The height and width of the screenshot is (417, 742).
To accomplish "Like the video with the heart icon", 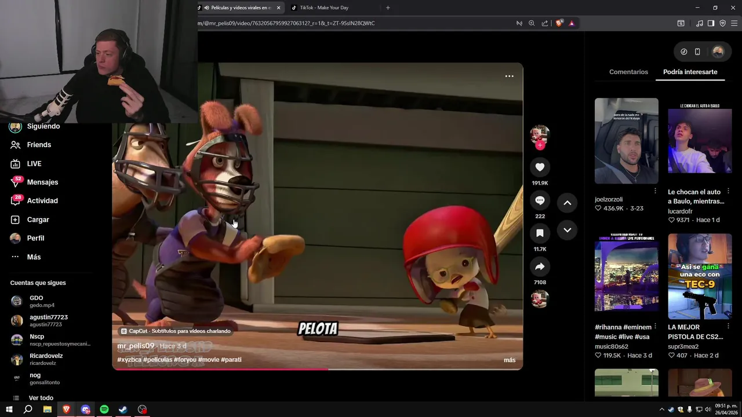I will point(540,167).
